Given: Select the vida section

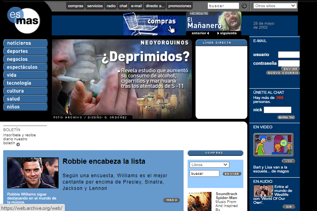Looking at the screenshot, I should pyautogui.click(x=25, y=75).
